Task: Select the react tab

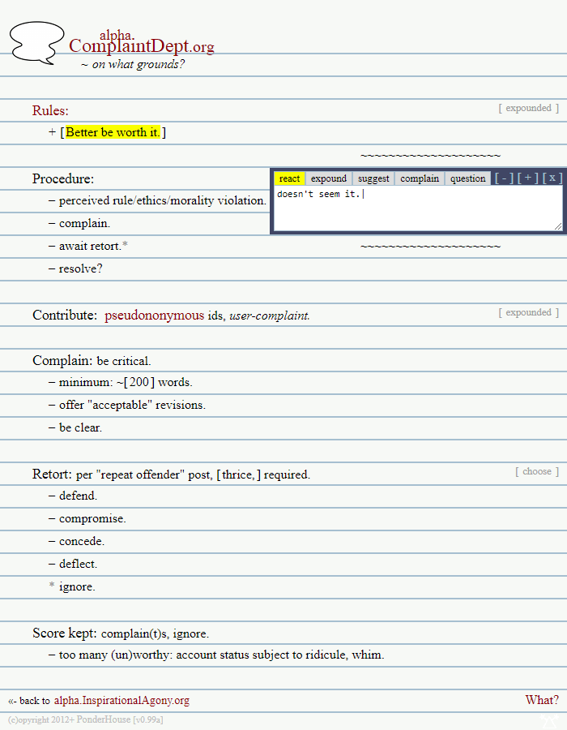Action: (289, 178)
